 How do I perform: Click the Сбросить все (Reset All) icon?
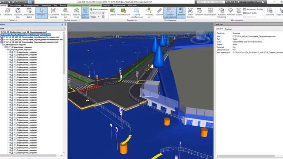tap(18, 13)
